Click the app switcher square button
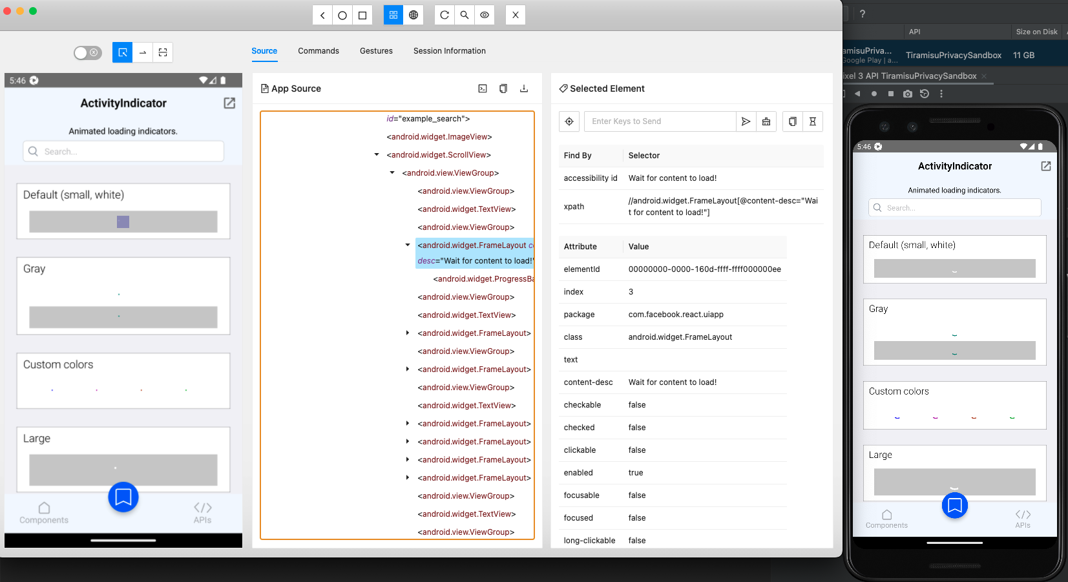 click(362, 15)
